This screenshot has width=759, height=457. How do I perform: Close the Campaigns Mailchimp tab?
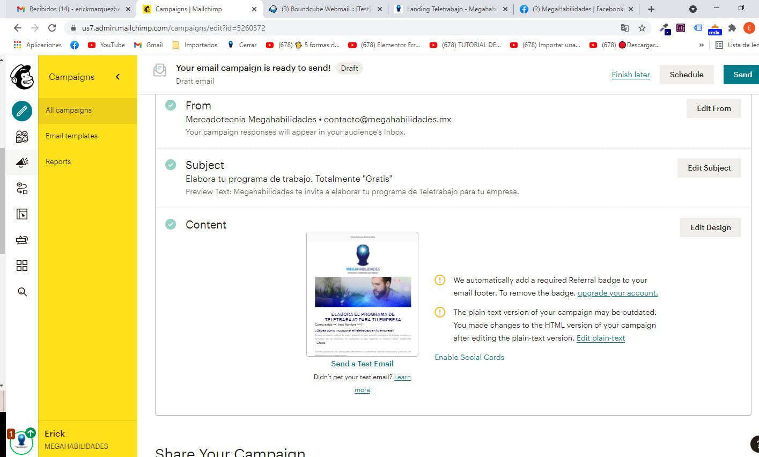(254, 9)
